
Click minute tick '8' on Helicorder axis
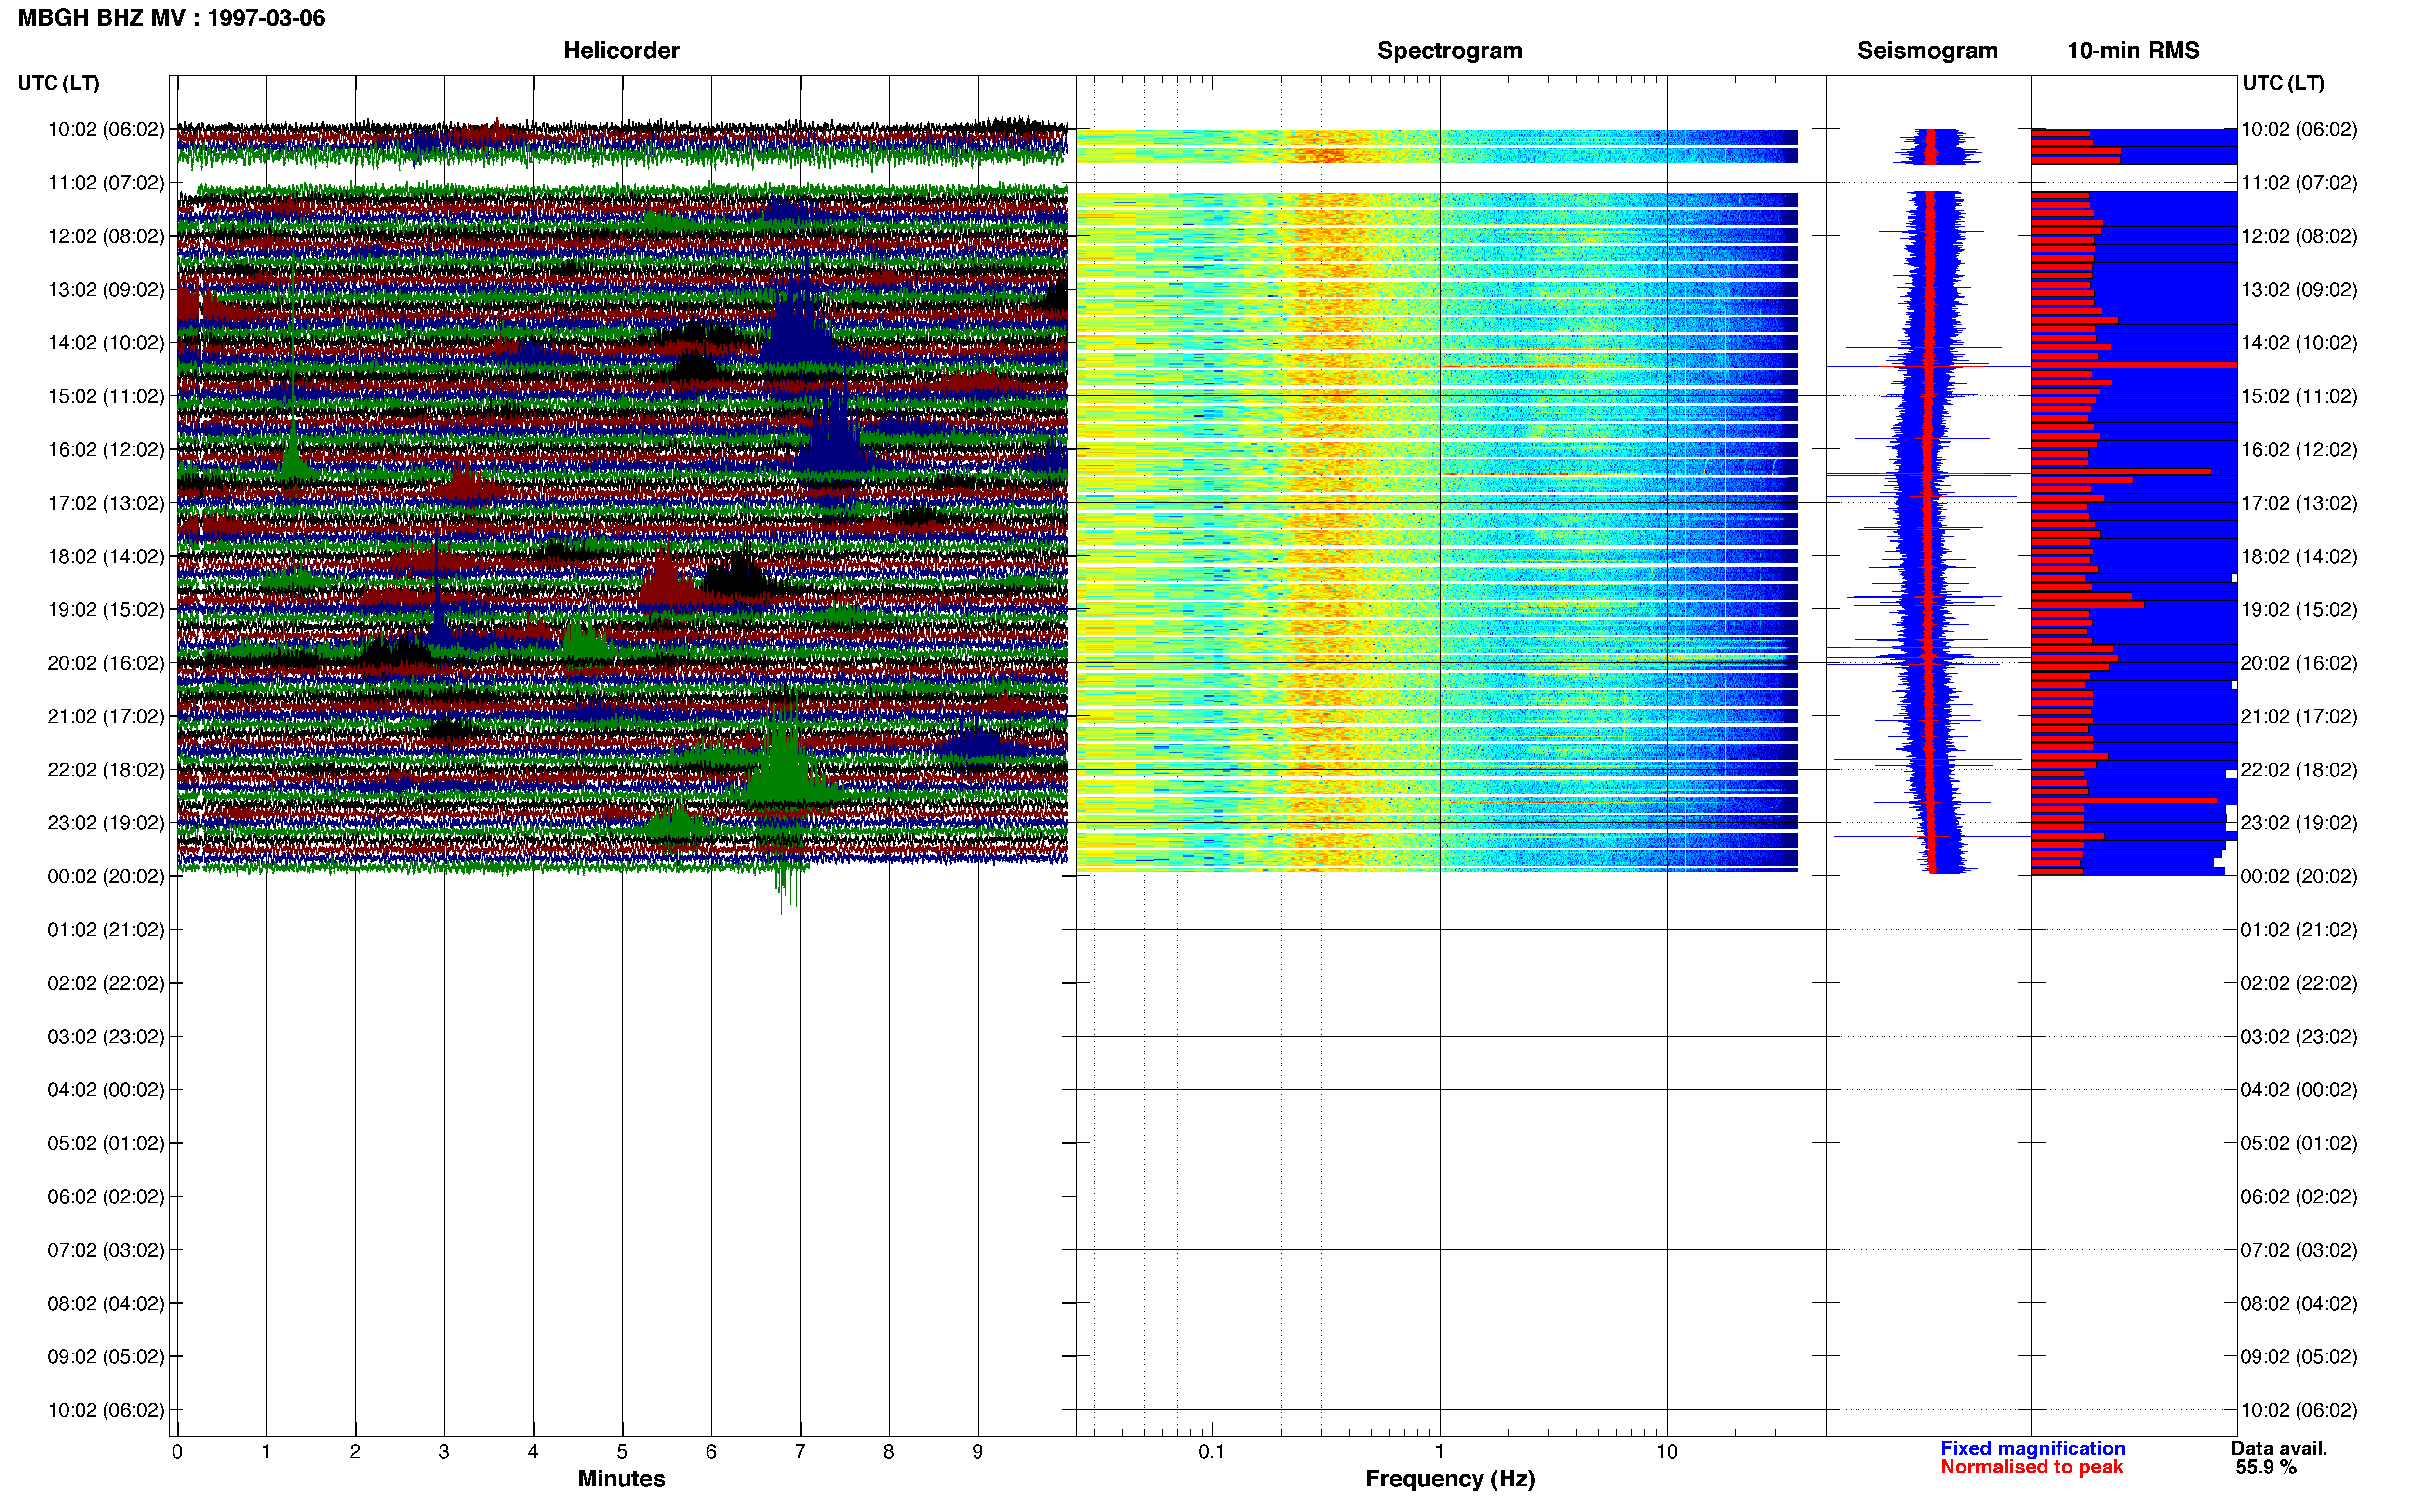888,1451
